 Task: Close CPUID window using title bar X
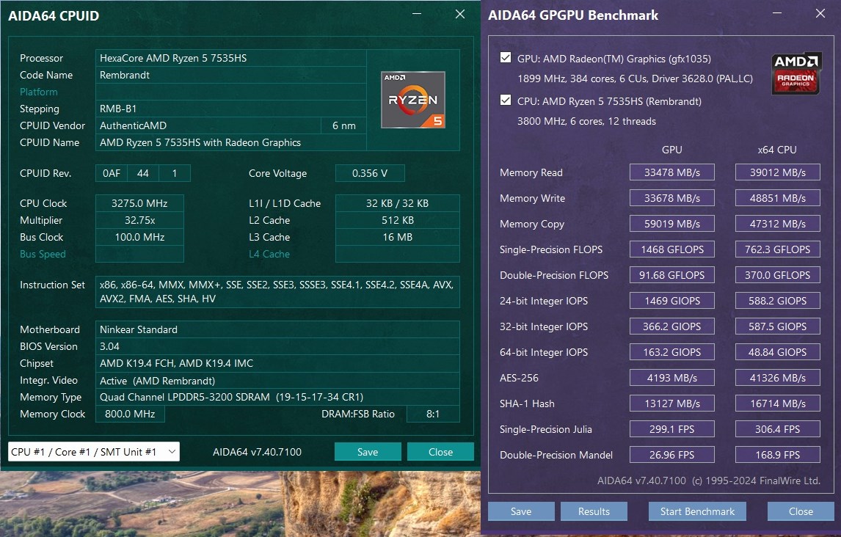(460, 15)
